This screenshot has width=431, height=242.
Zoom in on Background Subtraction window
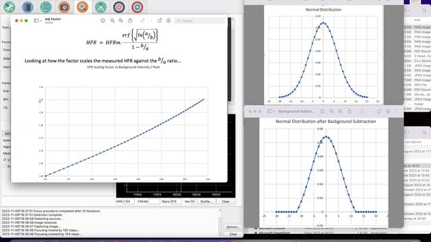(x=340, y=112)
